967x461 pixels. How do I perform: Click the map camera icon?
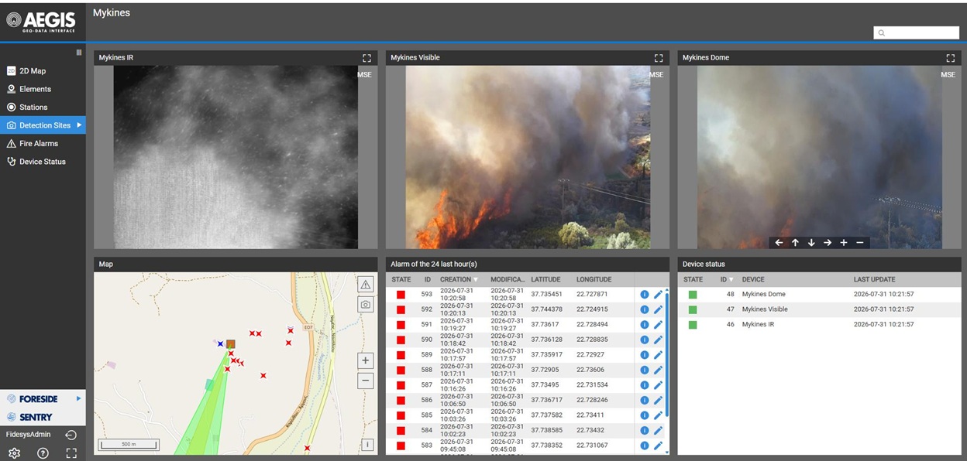(x=366, y=305)
